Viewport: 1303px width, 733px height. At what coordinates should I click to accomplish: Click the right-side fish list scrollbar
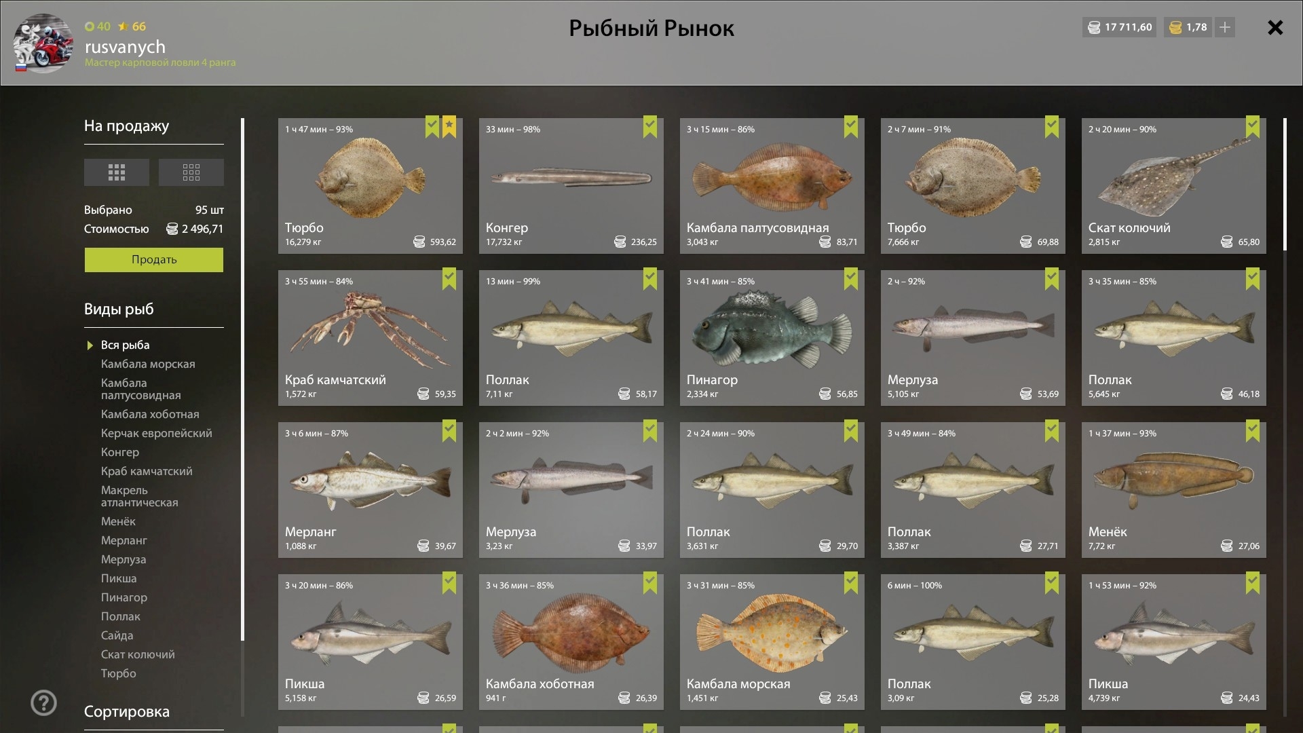pyautogui.click(x=1285, y=185)
